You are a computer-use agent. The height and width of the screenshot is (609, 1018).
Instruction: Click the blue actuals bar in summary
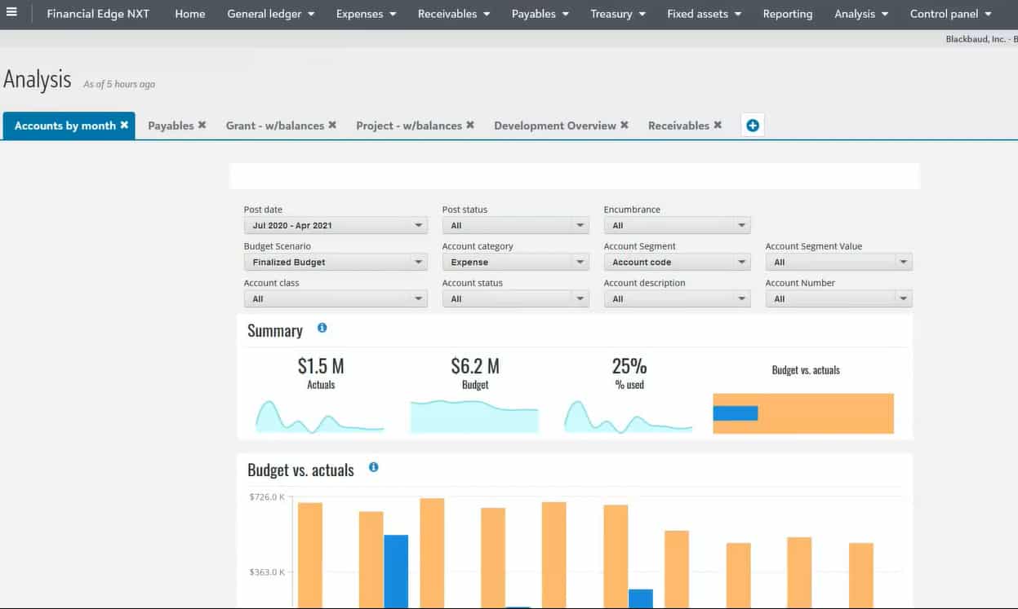click(x=735, y=413)
